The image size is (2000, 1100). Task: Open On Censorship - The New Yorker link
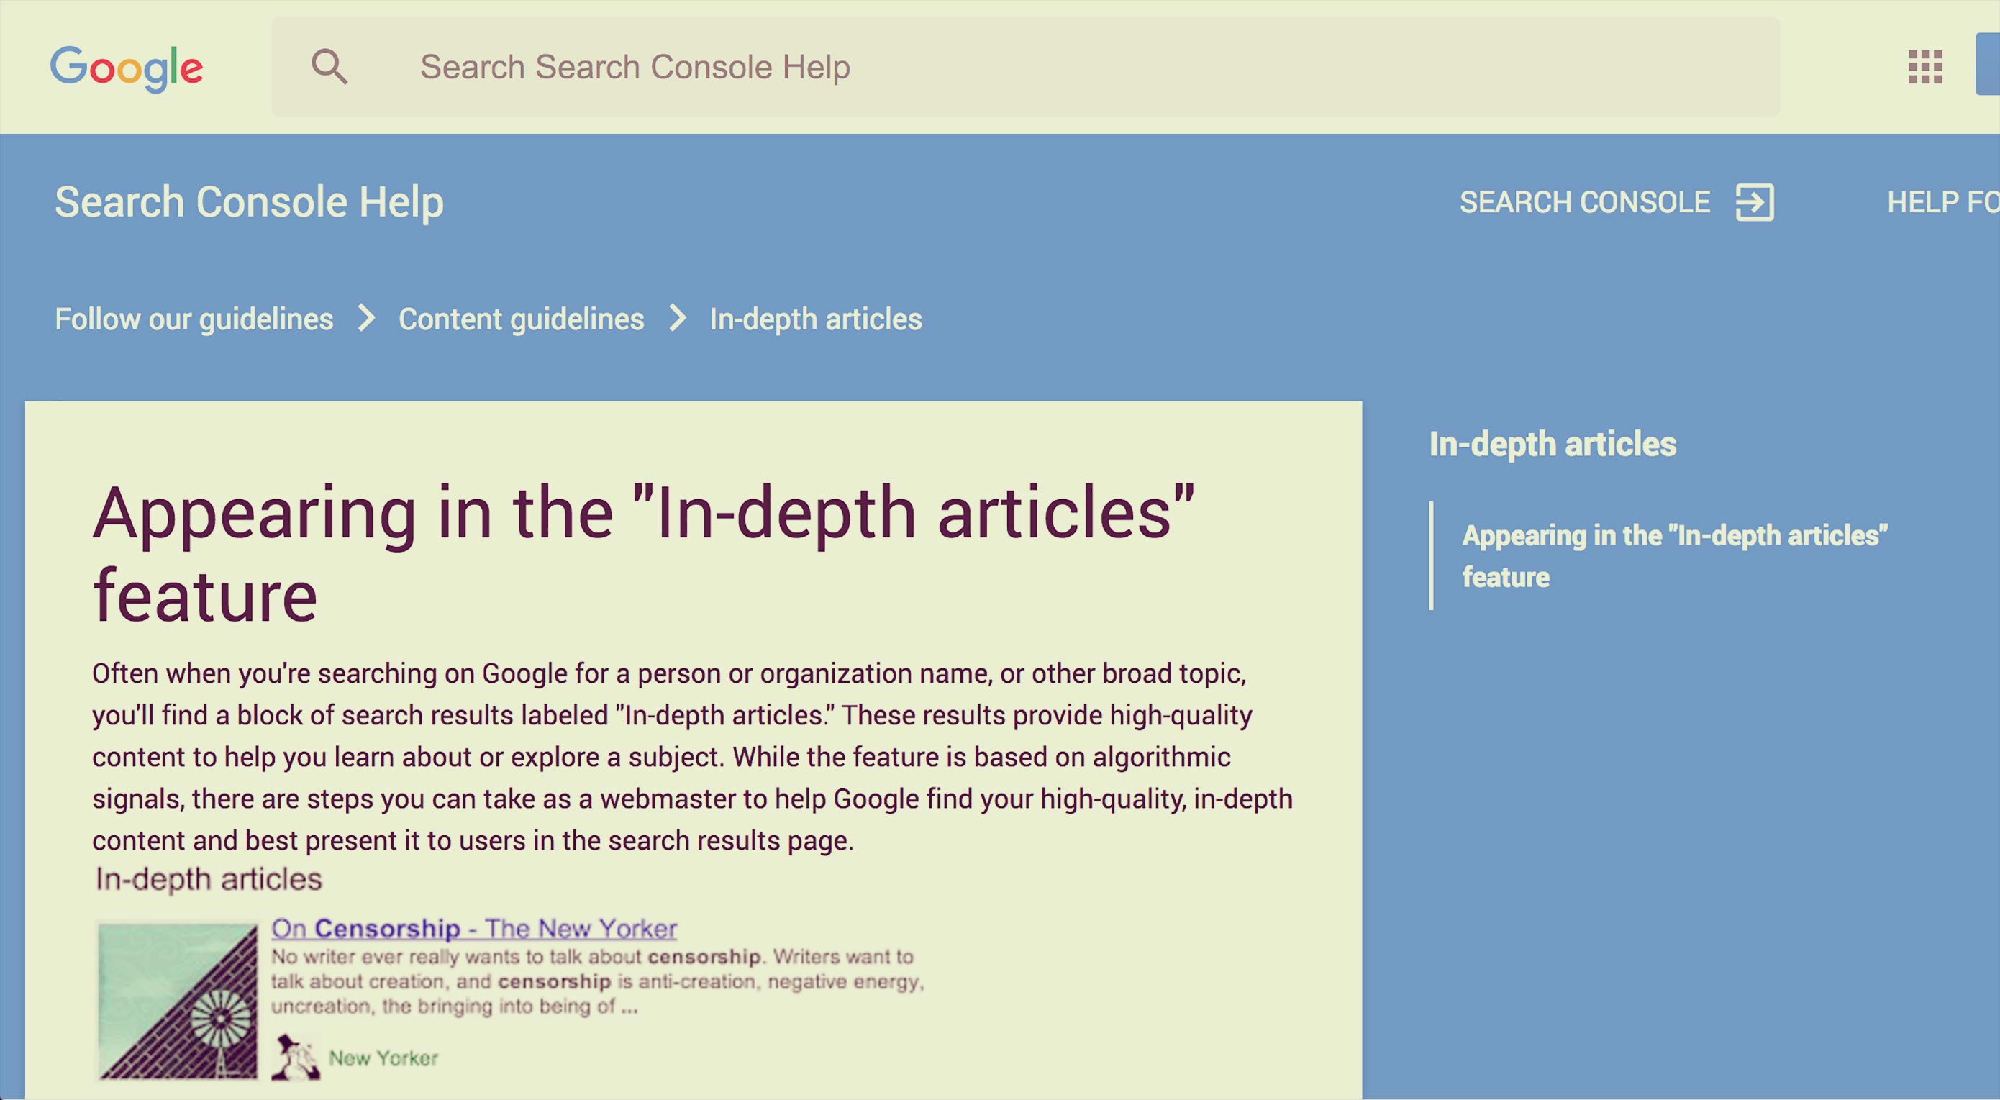(473, 929)
